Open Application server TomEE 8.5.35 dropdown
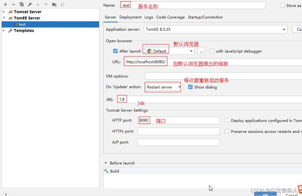This screenshot has width=302, height=196. point(215,29)
